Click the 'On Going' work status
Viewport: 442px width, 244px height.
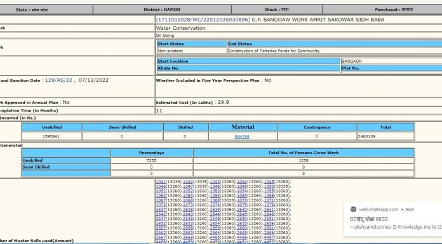coord(165,35)
